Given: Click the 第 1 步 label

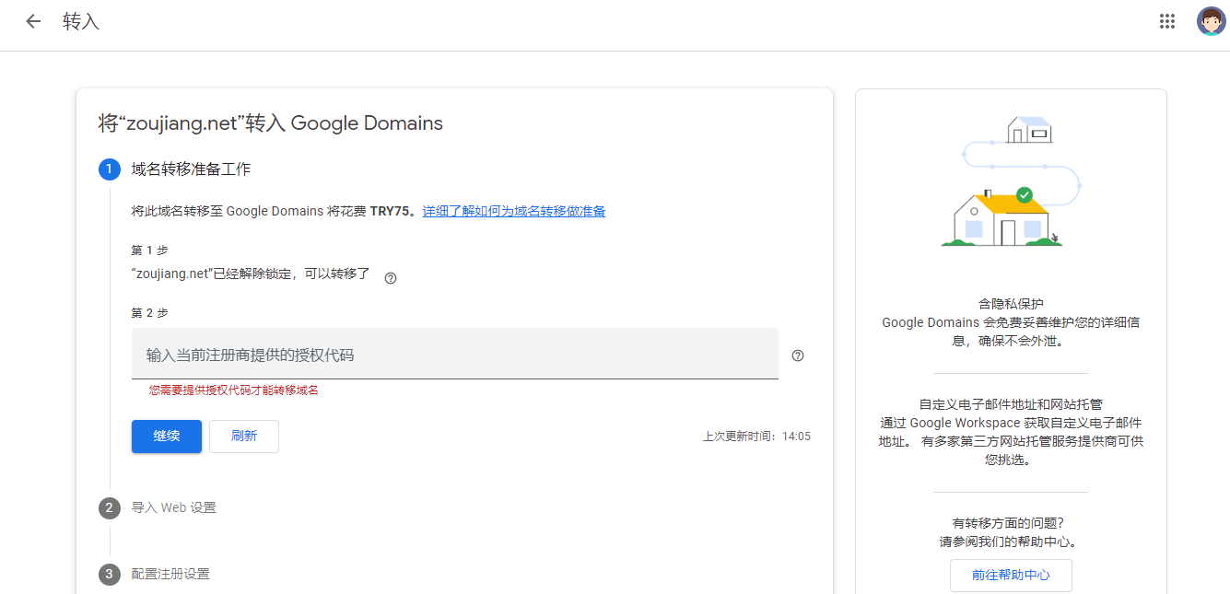Looking at the screenshot, I should (x=150, y=250).
